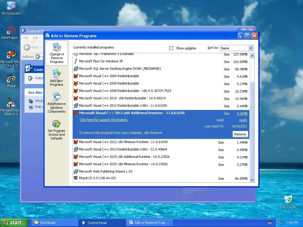Viewport: 303px width, 227px height.
Task: Click the Visual C++ 2010 x86 Redistributable icon
Action: point(76,98)
